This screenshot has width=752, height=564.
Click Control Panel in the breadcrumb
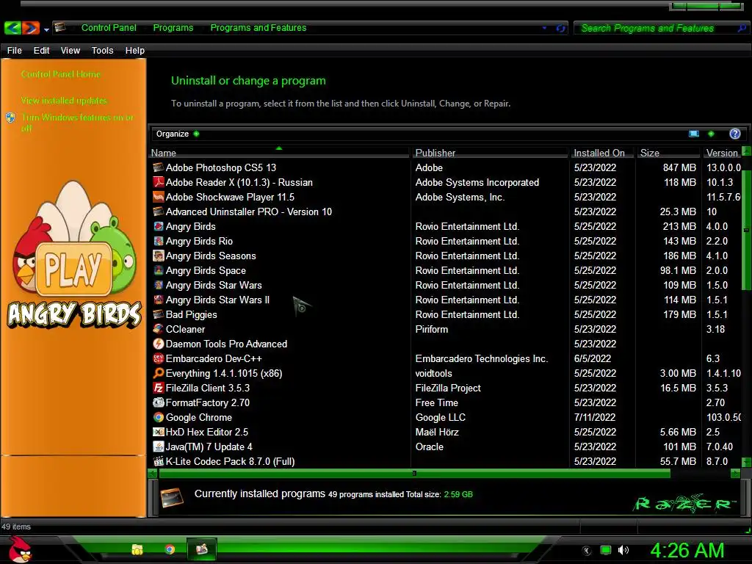point(109,28)
